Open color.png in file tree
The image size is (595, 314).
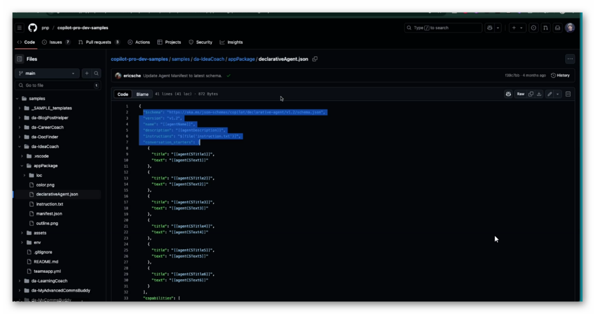coord(45,185)
